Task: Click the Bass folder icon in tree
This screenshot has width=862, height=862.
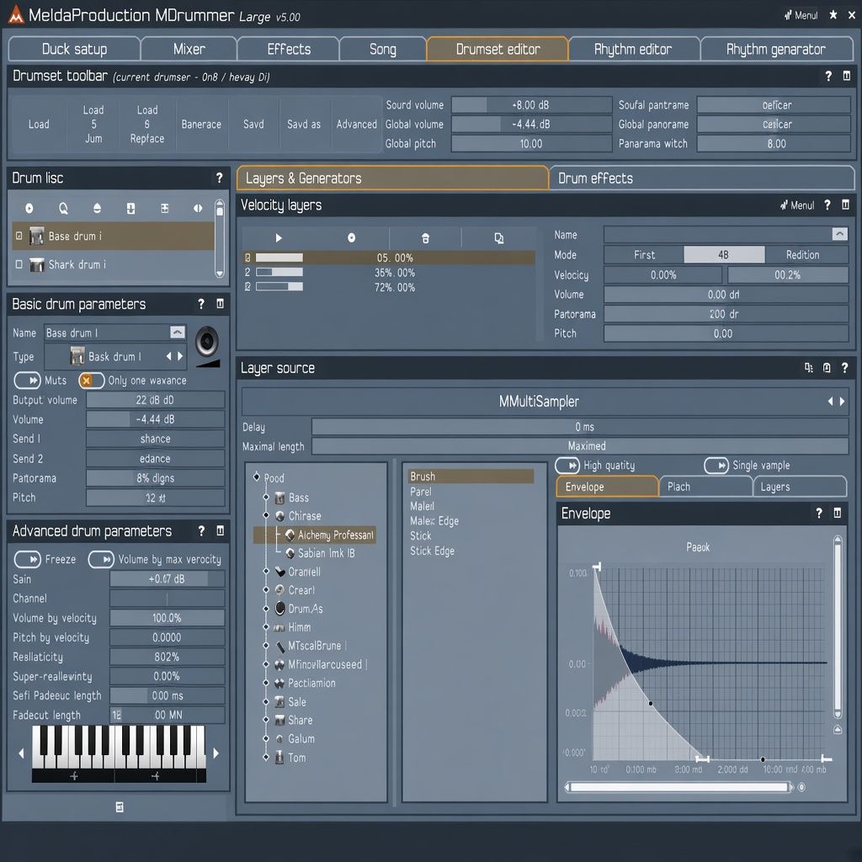Action: pyautogui.click(x=279, y=498)
